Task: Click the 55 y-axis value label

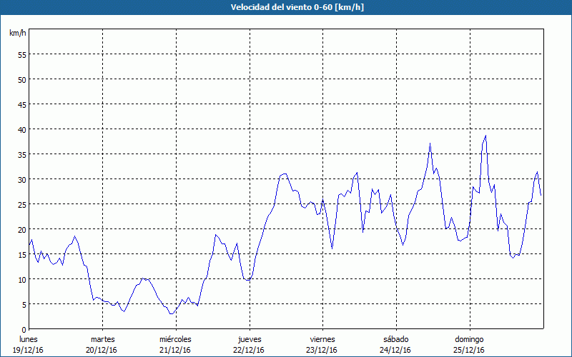Action: (21, 54)
